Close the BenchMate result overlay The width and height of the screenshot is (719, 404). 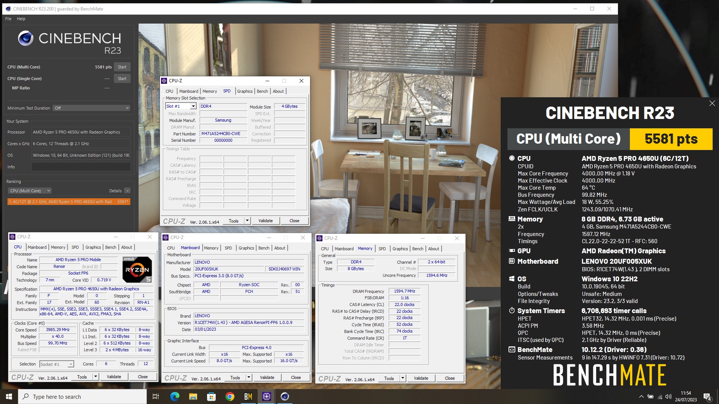(712, 103)
